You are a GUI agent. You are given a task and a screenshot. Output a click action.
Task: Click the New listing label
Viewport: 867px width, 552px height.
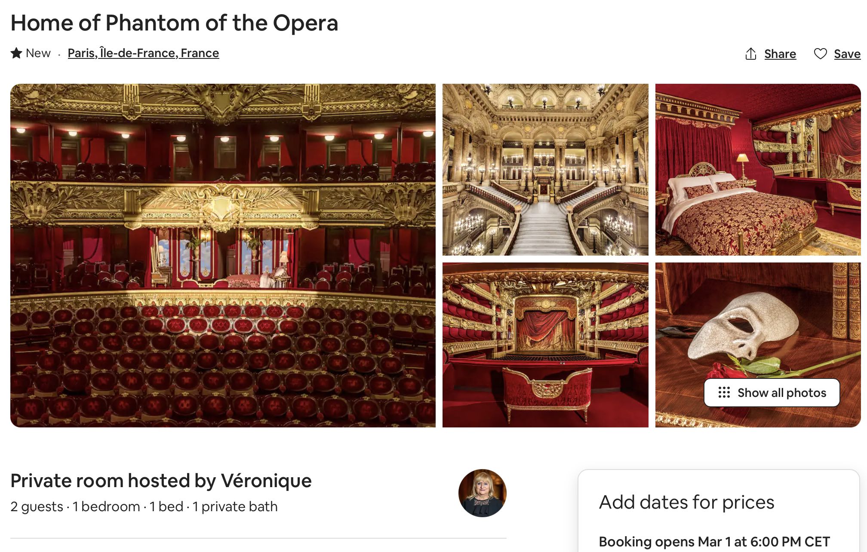(x=38, y=53)
